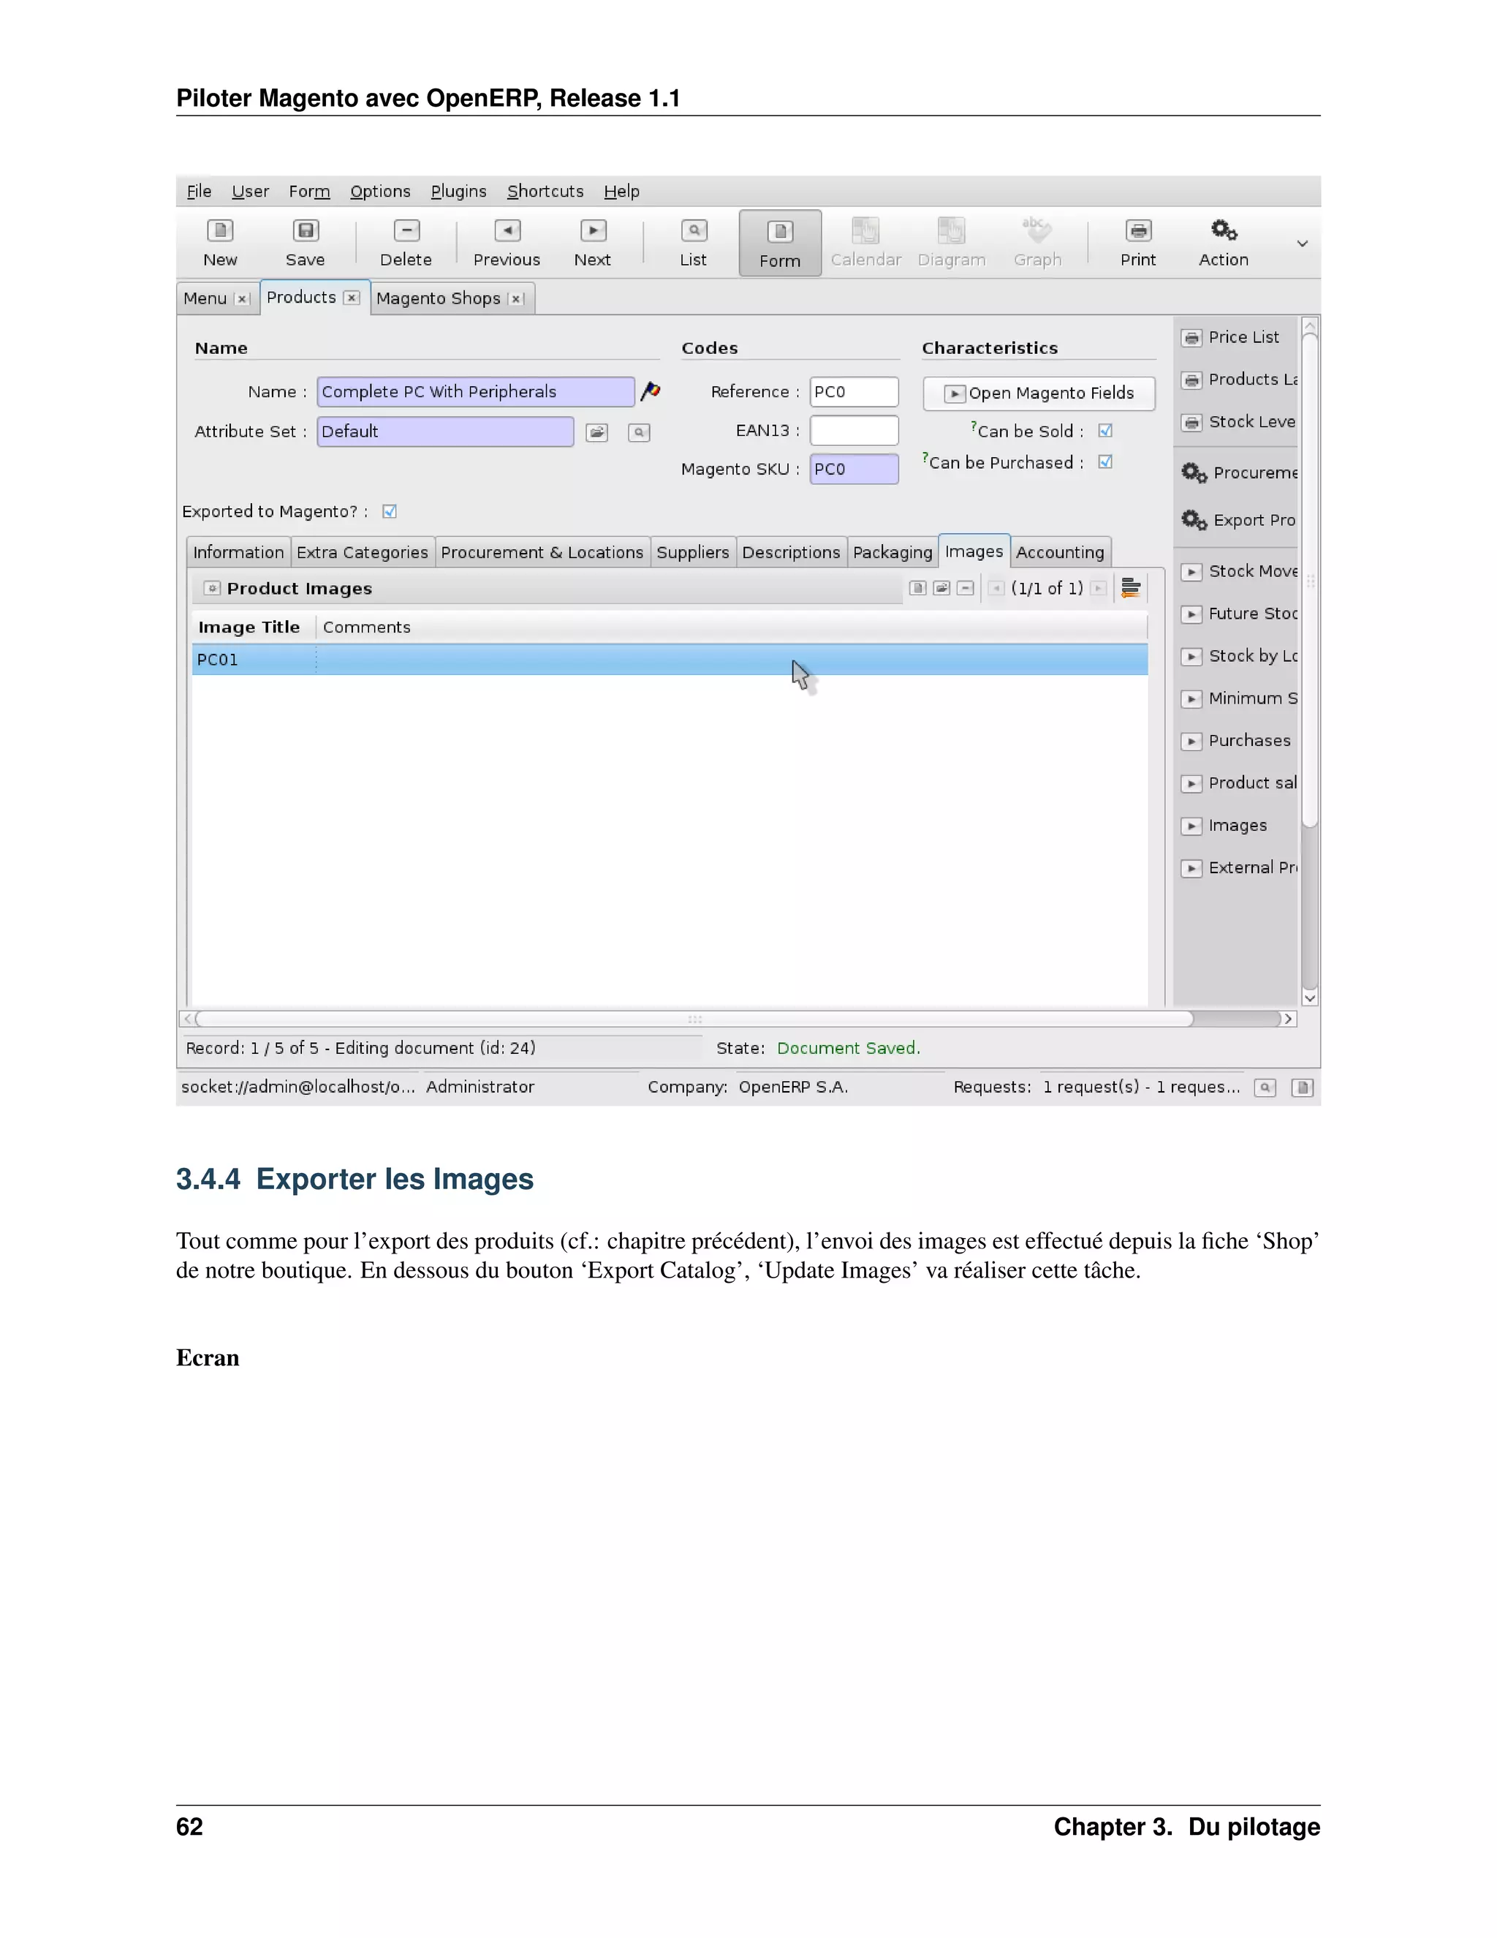Click the Magento SKU field
This screenshot has width=1497, height=1938.
click(853, 469)
